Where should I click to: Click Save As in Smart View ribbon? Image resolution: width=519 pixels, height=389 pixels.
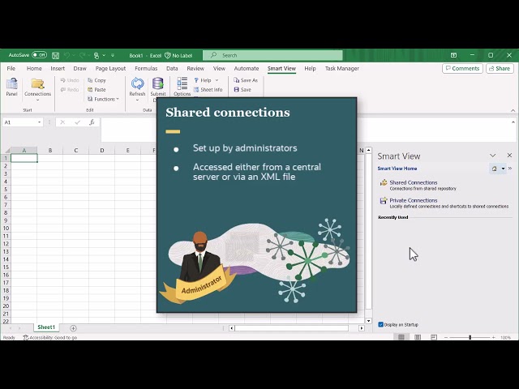[x=246, y=80]
